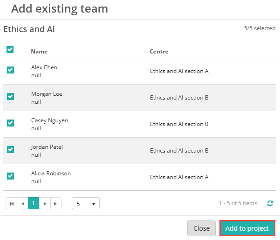
Task: Go to previous page arrow
Action: 23,203
